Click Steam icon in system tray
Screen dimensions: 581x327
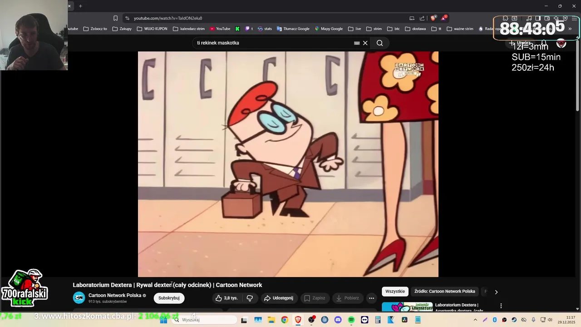click(514, 320)
